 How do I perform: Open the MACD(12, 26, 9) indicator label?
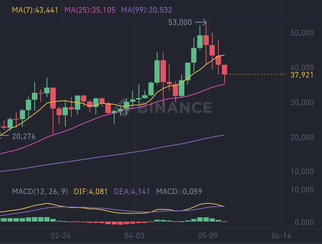tap(40, 192)
